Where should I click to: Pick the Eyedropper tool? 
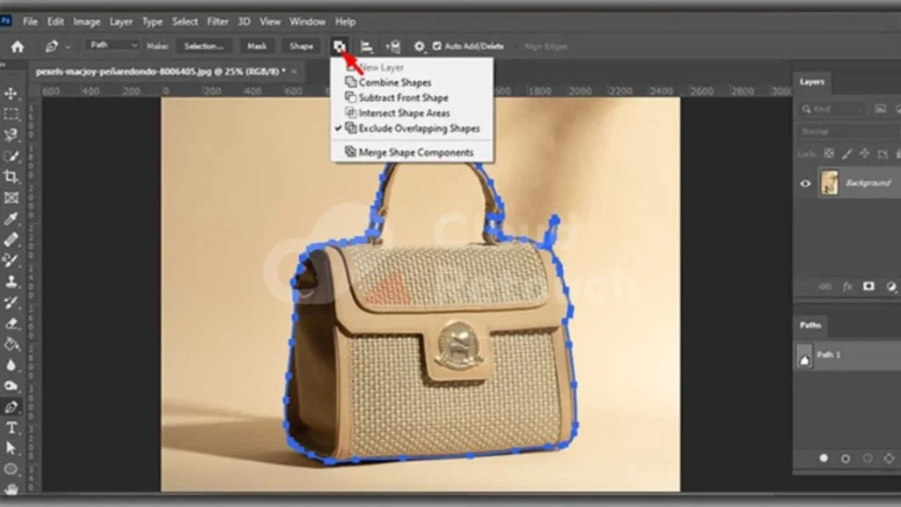click(x=11, y=218)
